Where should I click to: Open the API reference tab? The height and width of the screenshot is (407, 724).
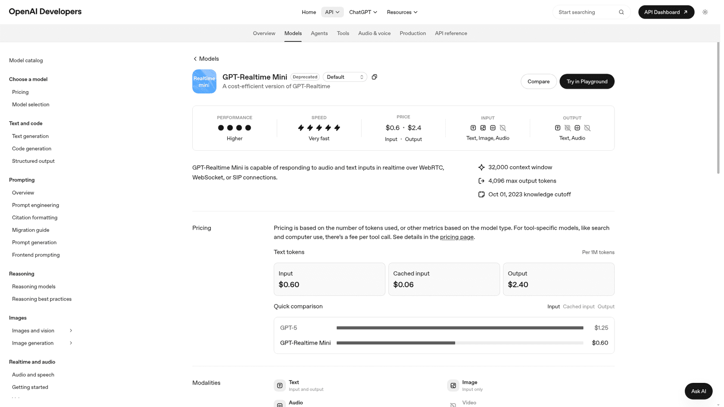(451, 33)
